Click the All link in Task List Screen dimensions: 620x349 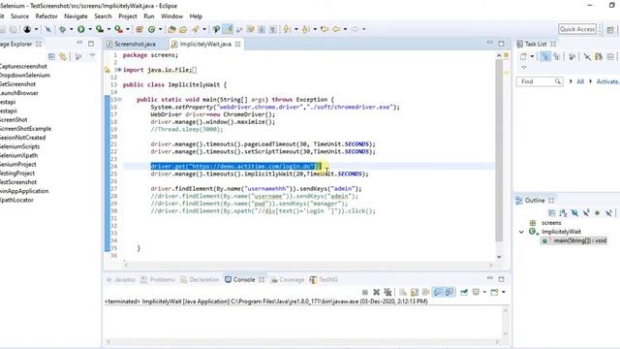tap(580, 81)
